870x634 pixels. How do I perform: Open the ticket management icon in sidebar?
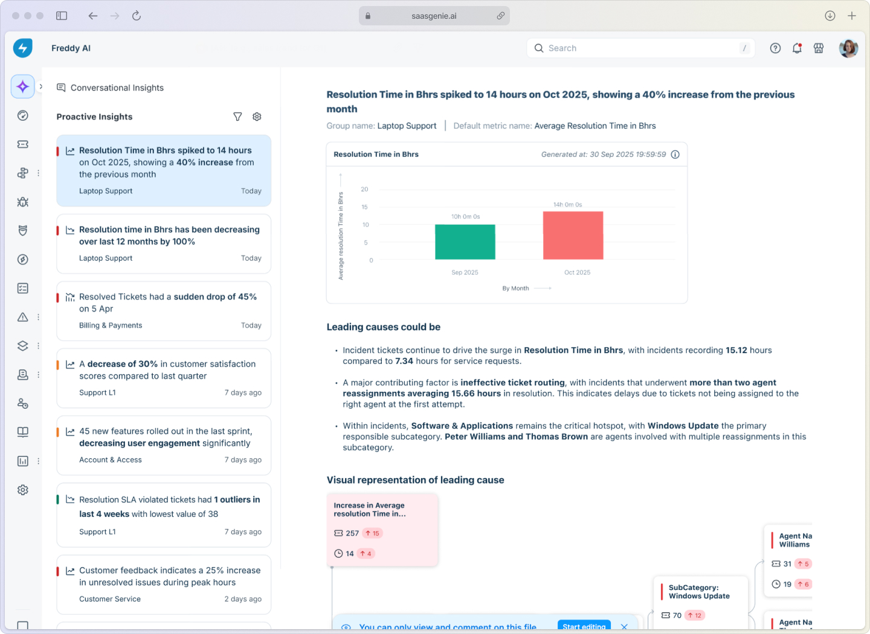click(x=22, y=144)
